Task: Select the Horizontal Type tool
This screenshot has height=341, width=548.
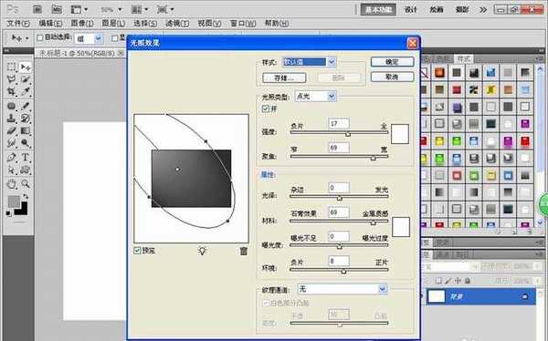Action: [26, 157]
